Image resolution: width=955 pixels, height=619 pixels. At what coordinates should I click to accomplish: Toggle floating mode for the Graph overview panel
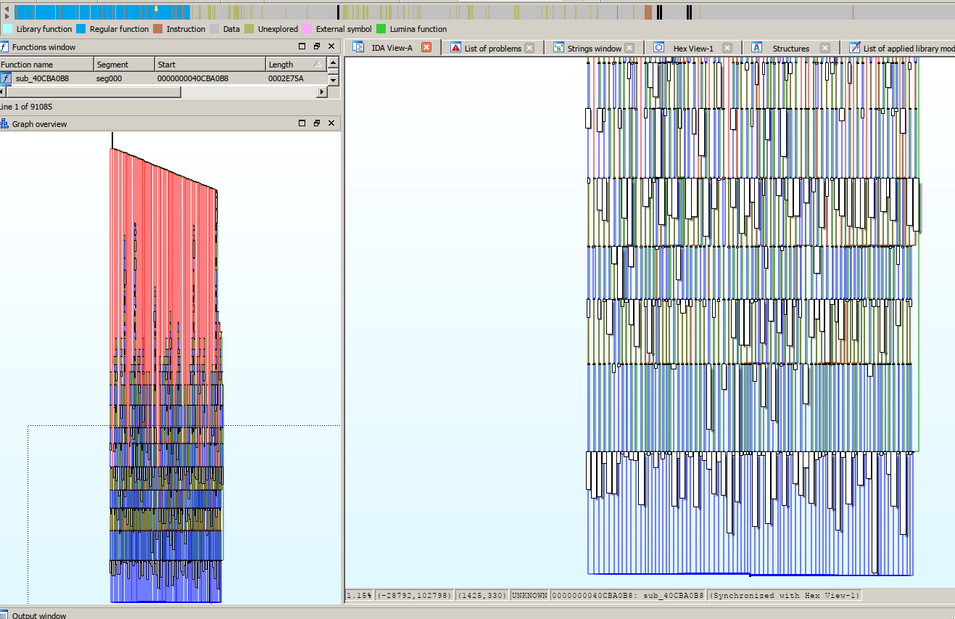[315, 123]
